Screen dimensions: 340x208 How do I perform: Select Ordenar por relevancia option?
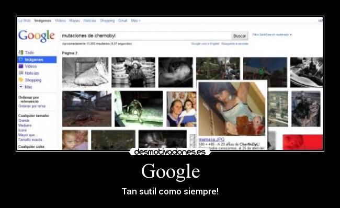coord(29,99)
